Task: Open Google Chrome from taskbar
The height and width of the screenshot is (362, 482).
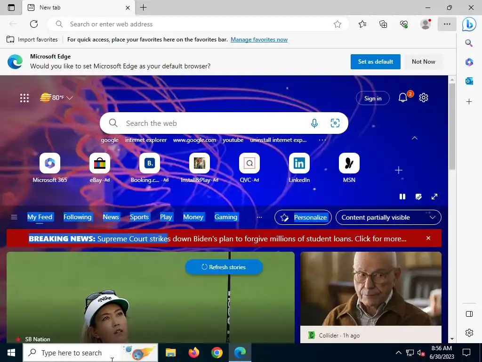Action: 217,353
